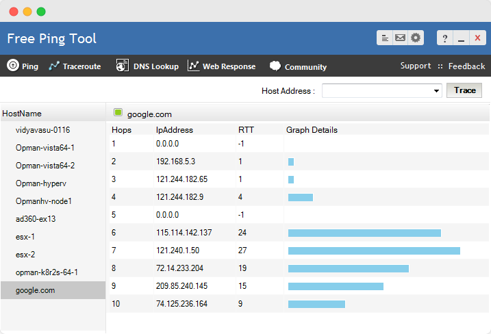Click the Web Response chart icon
Image resolution: width=491 pixels, height=334 pixels.
194,66
